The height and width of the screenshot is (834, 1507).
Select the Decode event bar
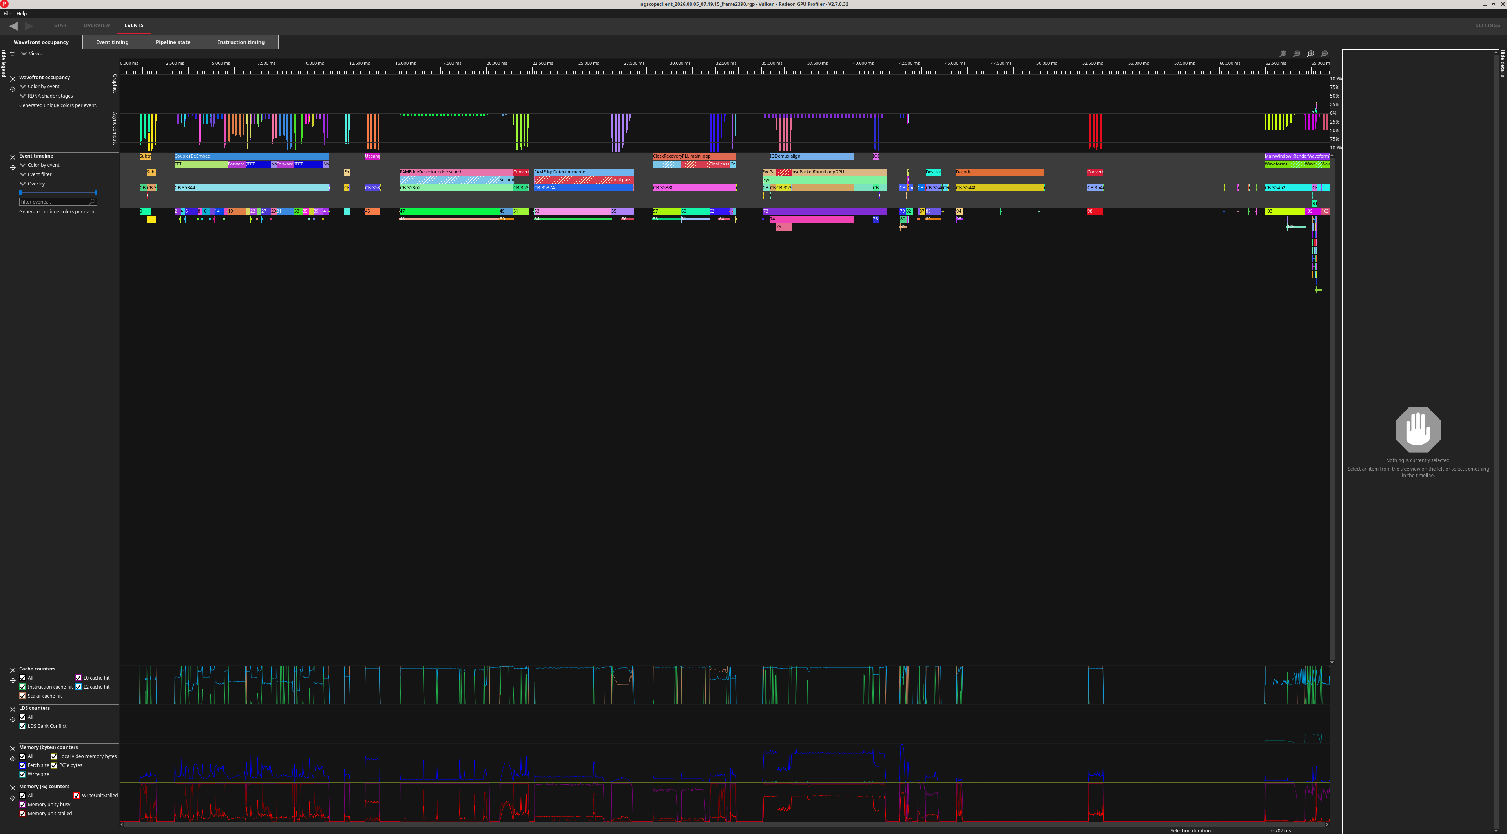[x=1000, y=172]
